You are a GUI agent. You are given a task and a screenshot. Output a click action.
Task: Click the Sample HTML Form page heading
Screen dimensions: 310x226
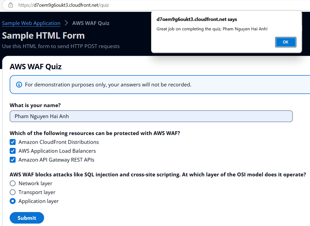(x=43, y=35)
